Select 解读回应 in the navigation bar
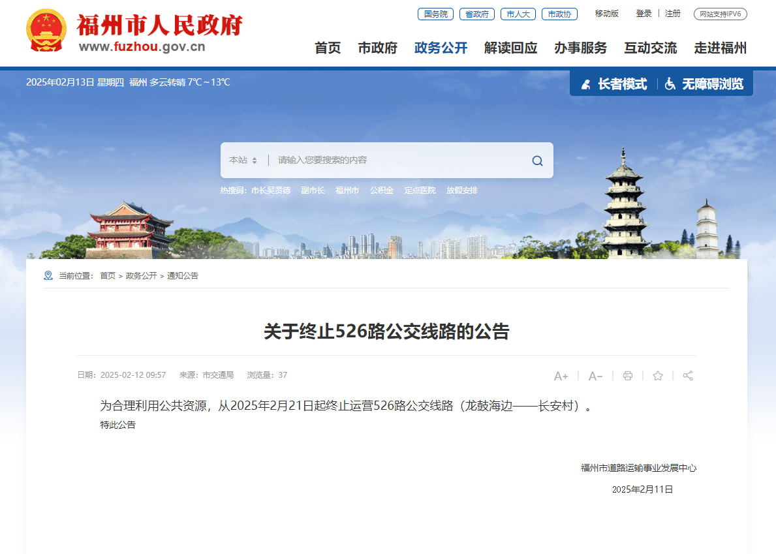This screenshot has width=776, height=554. [x=510, y=48]
